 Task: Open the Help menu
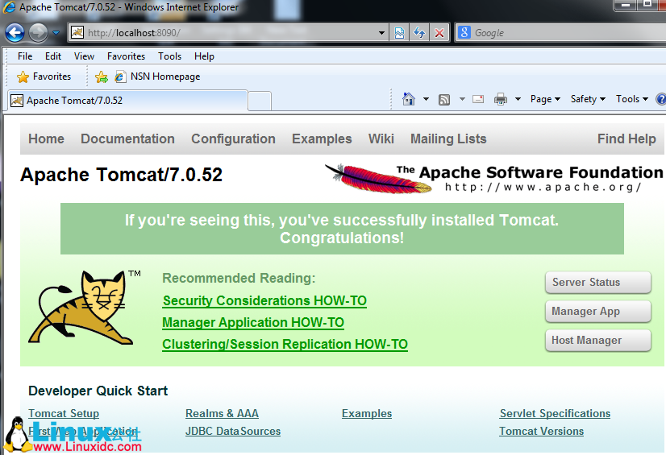coord(204,56)
